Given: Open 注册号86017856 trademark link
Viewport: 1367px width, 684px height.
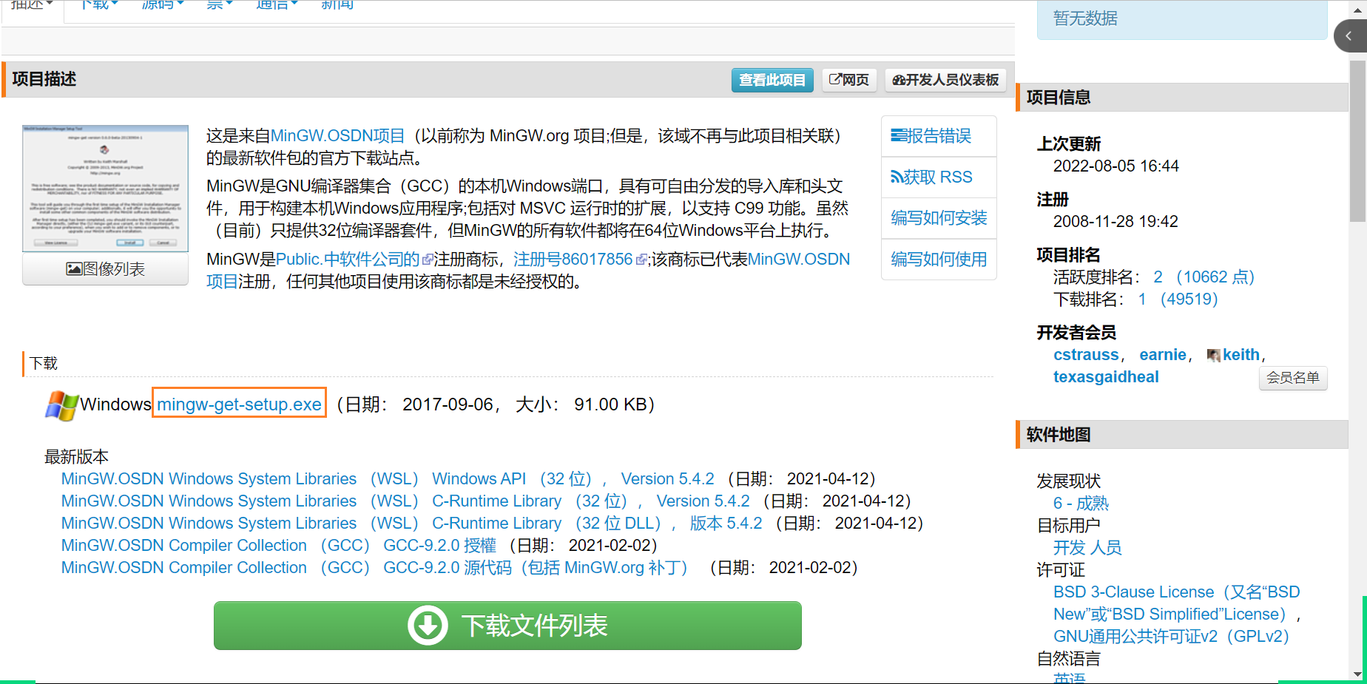Looking at the screenshot, I should coord(580,260).
